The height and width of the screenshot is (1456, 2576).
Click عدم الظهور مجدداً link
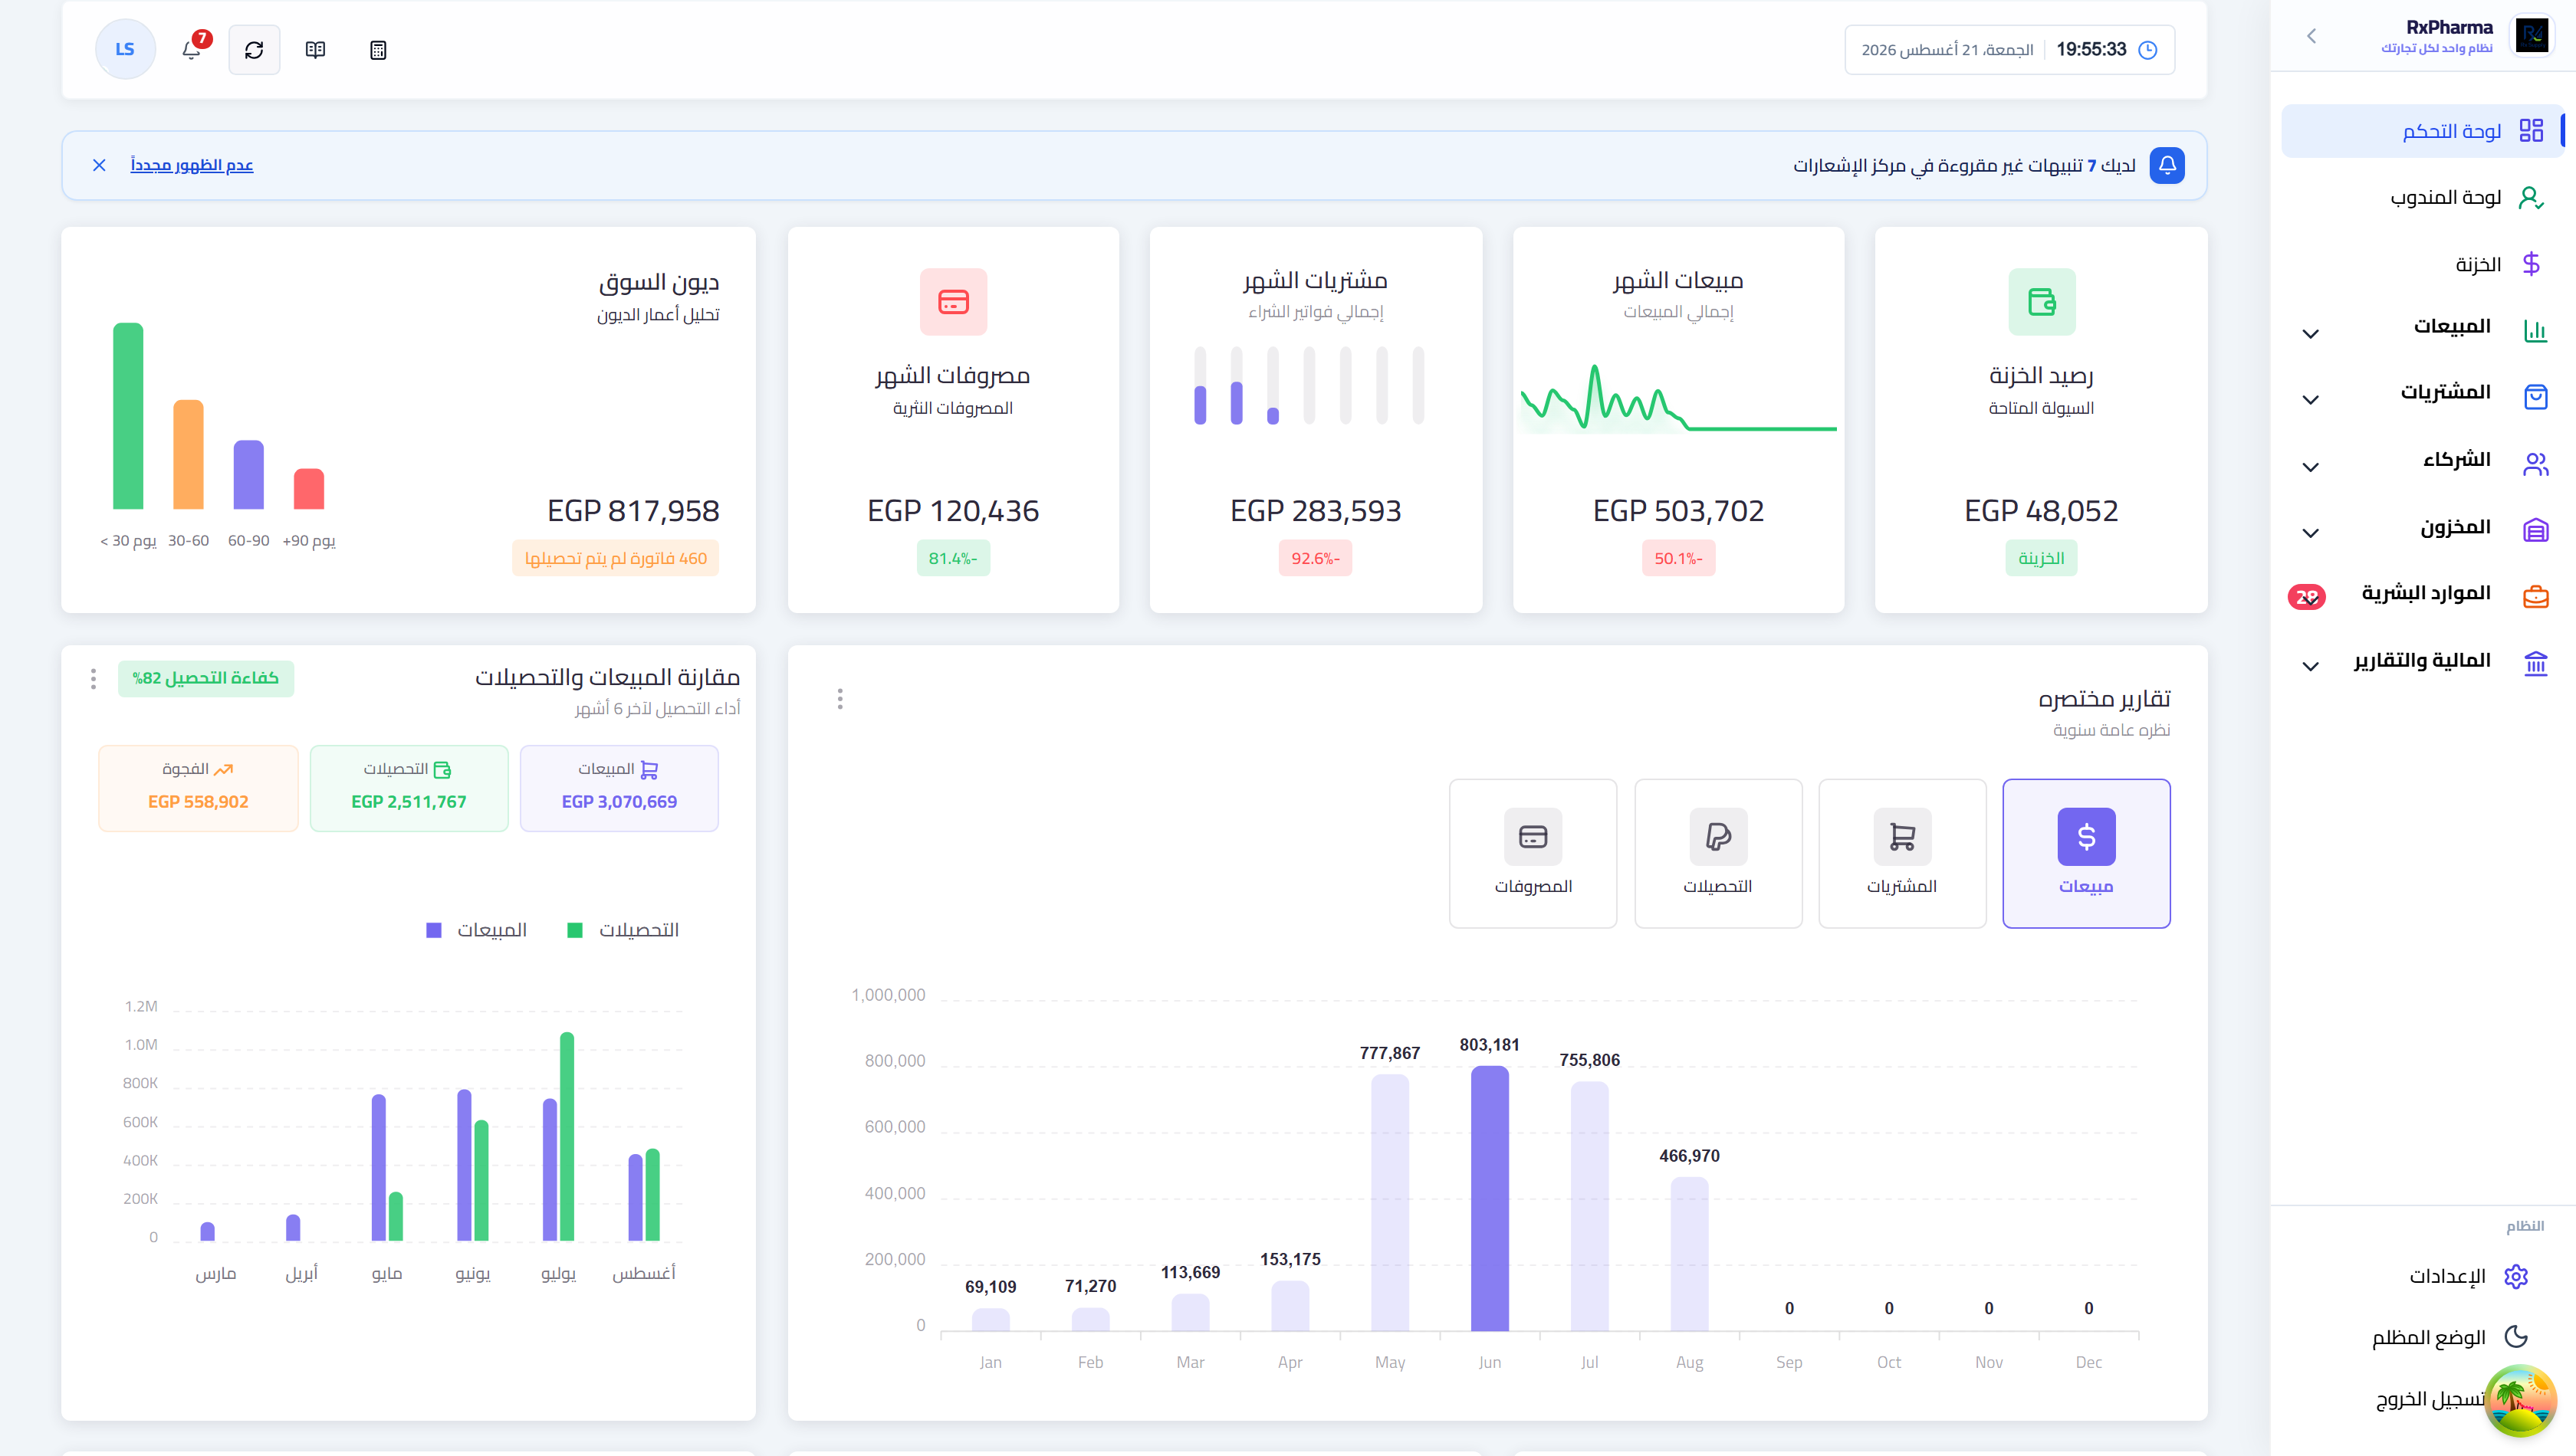pyautogui.click(x=191, y=165)
